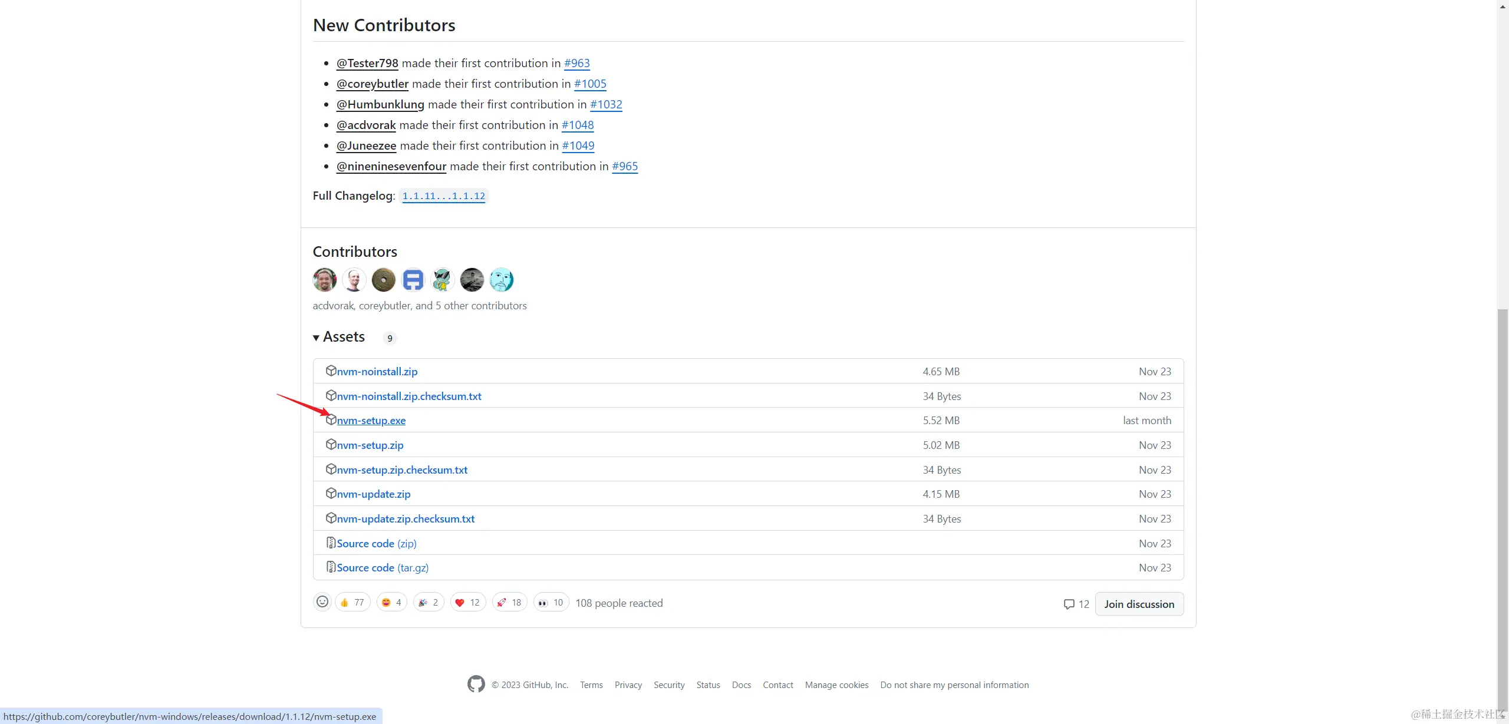1509x724 pixels.
Task: Download nvm-setup.zip
Action: 370,445
